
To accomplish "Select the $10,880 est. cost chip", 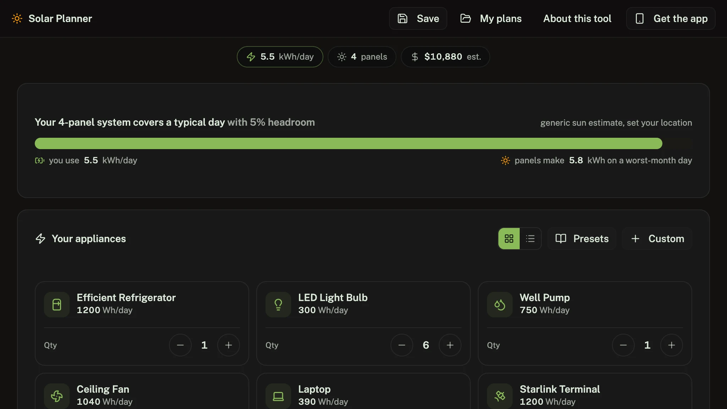I will click(445, 57).
